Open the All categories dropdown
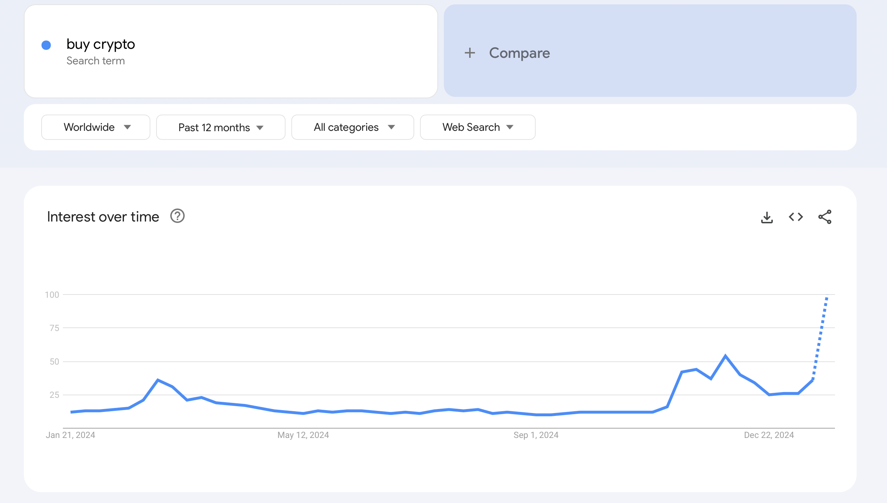The width and height of the screenshot is (887, 503). pyautogui.click(x=352, y=127)
